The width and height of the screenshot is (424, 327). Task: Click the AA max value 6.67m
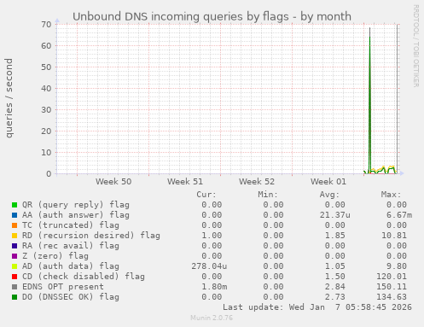click(x=399, y=215)
